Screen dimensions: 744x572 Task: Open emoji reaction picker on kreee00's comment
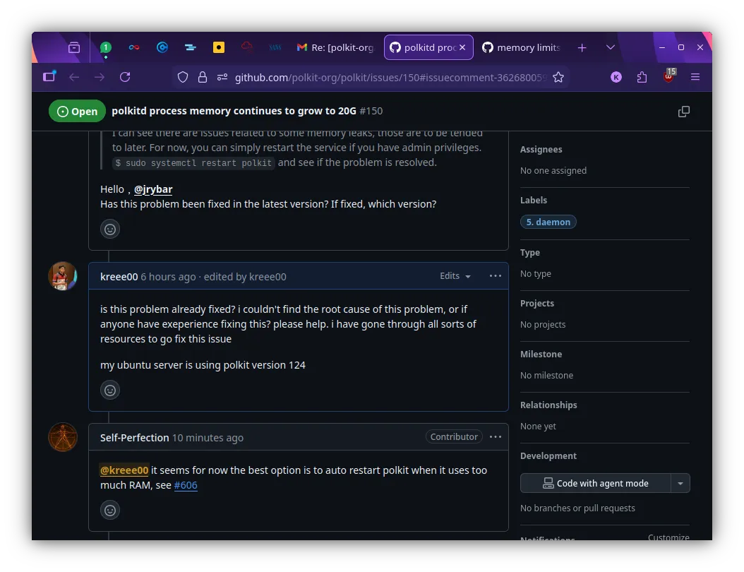coord(110,390)
